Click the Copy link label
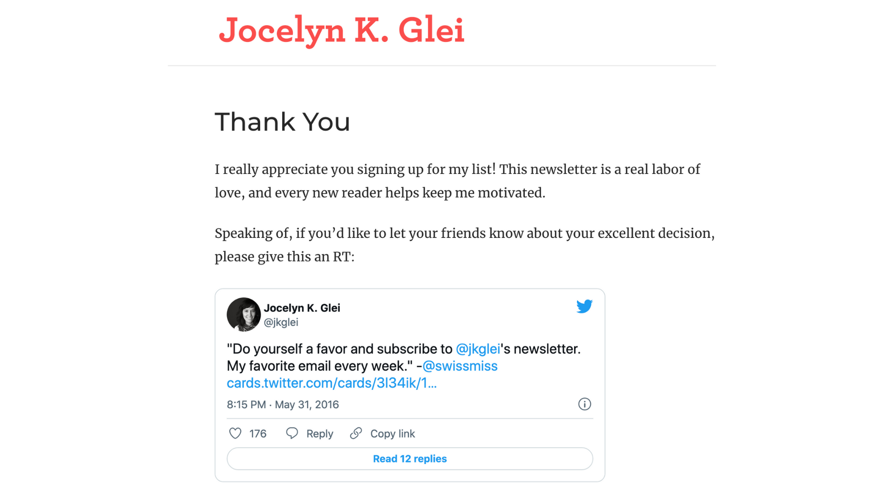The image size is (884, 497). tap(393, 433)
